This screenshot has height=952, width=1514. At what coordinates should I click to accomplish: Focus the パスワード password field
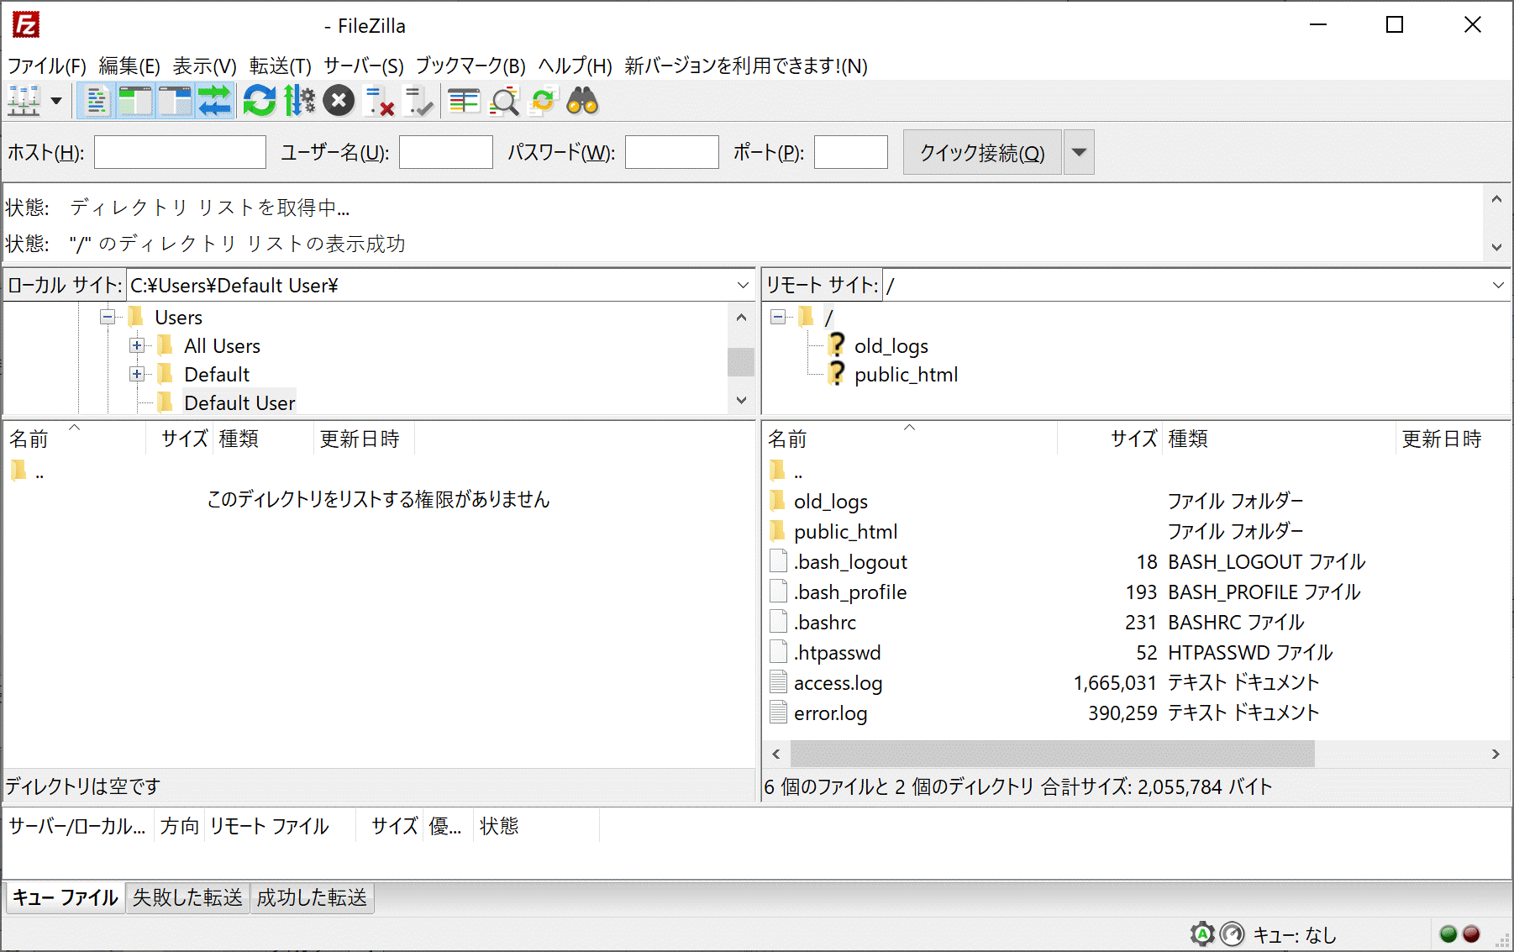[x=672, y=152]
